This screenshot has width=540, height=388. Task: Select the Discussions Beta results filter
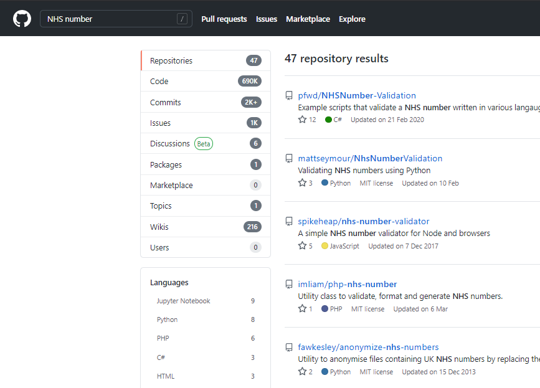coord(206,144)
